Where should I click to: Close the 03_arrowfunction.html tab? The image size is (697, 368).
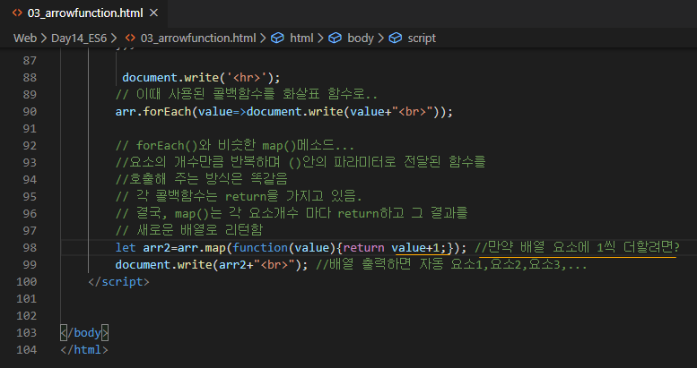(153, 13)
